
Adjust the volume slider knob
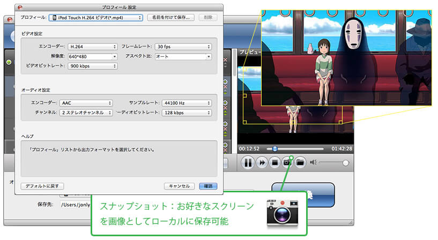346,163
